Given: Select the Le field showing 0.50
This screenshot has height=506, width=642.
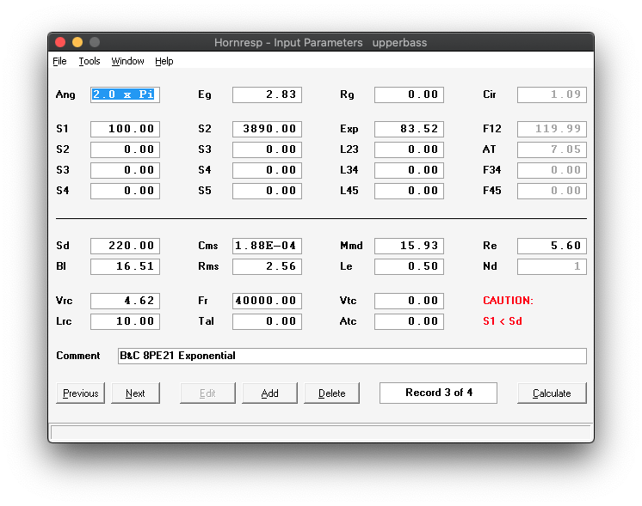Looking at the screenshot, I should tap(409, 266).
